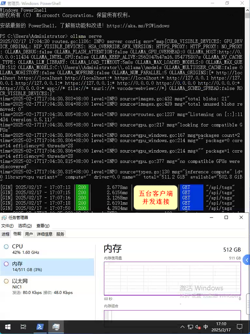Show hidden tray icons chevron

[x=182, y=327]
